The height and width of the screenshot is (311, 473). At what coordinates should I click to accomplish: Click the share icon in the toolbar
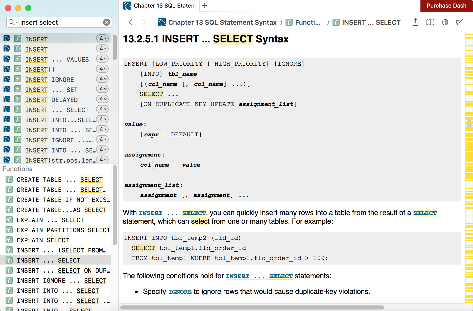click(x=415, y=22)
